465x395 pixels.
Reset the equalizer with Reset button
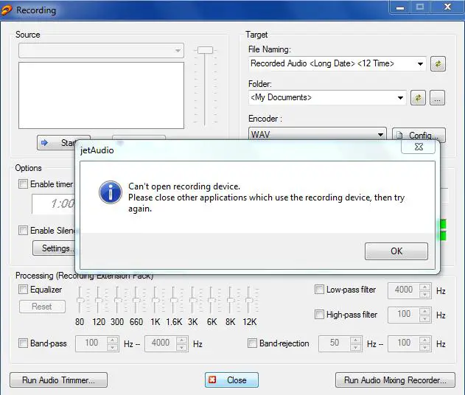42,307
